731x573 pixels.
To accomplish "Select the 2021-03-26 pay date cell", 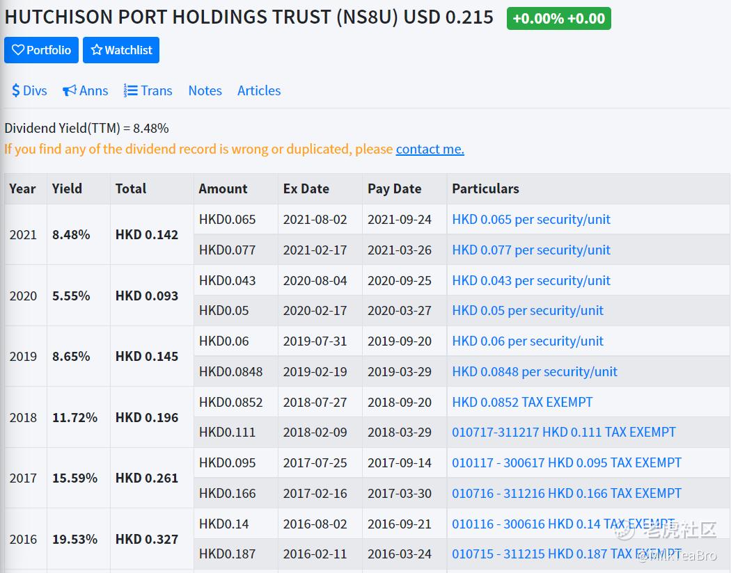I will (x=404, y=250).
